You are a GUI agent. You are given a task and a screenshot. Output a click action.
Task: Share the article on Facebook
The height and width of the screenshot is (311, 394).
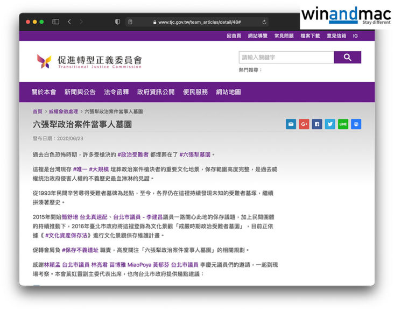click(x=317, y=124)
